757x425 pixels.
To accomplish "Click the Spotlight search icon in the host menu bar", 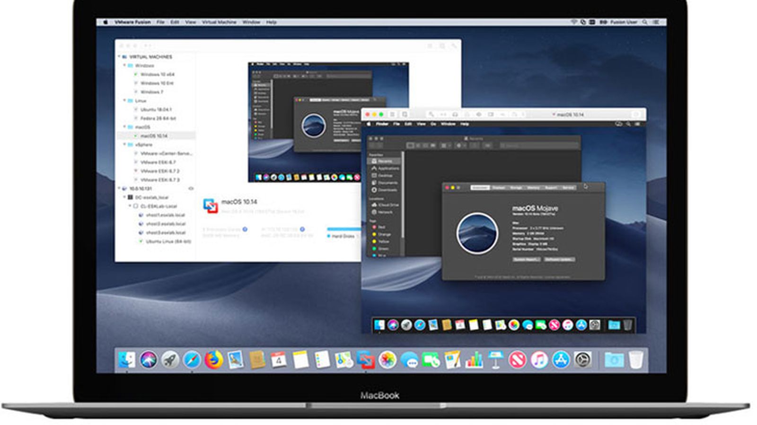I will (x=644, y=22).
